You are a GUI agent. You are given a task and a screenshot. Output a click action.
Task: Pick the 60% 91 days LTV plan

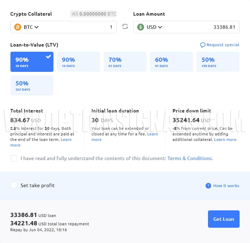click(x=172, y=62)
